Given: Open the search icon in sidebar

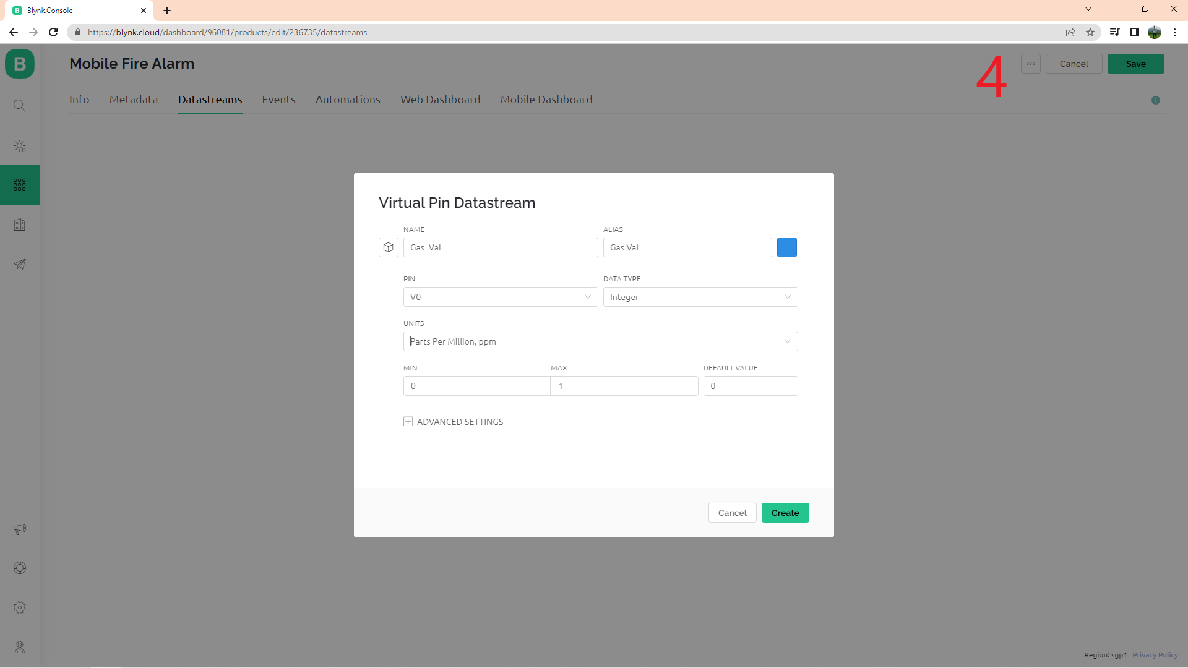Looking at the screenshot, I should [x=20, y=106].
